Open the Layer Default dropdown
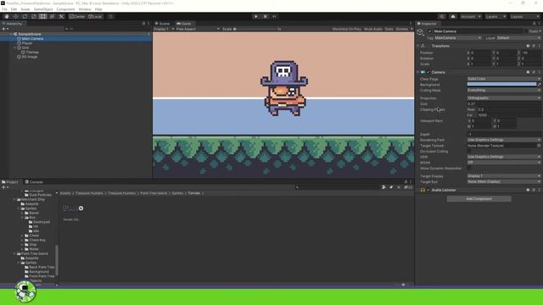543x305 pixels. 518,37
